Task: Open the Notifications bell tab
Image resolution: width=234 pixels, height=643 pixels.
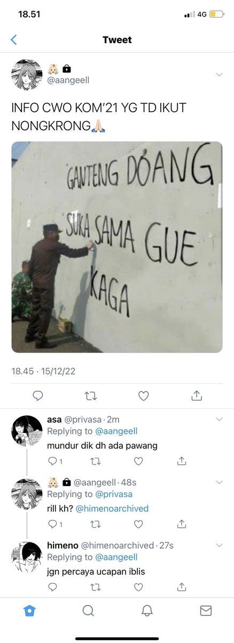Action: tap(147, 611)
